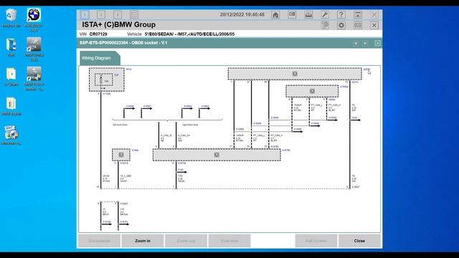
Task: Open Recycle Bin on the desktop
Action: (11, 17)
